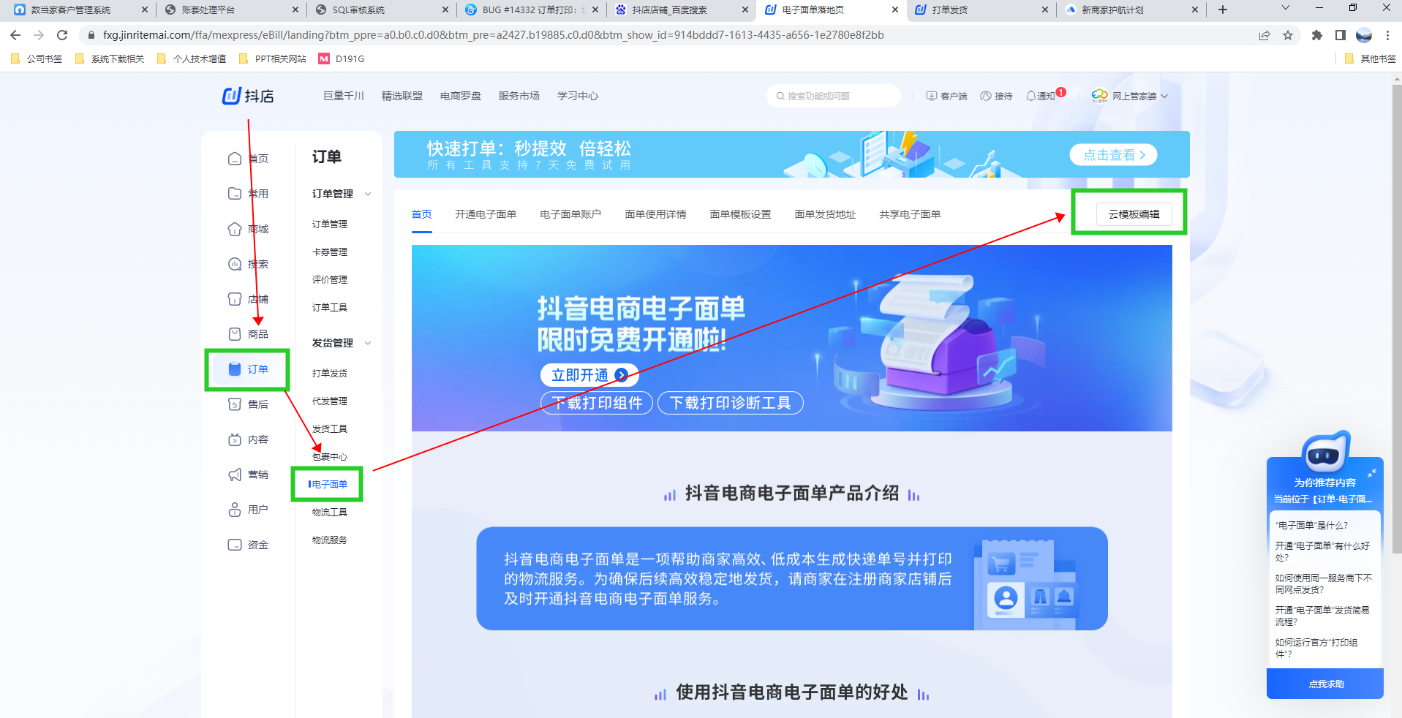
Task: Click the browser reload icon
Action: pos(62,35)
